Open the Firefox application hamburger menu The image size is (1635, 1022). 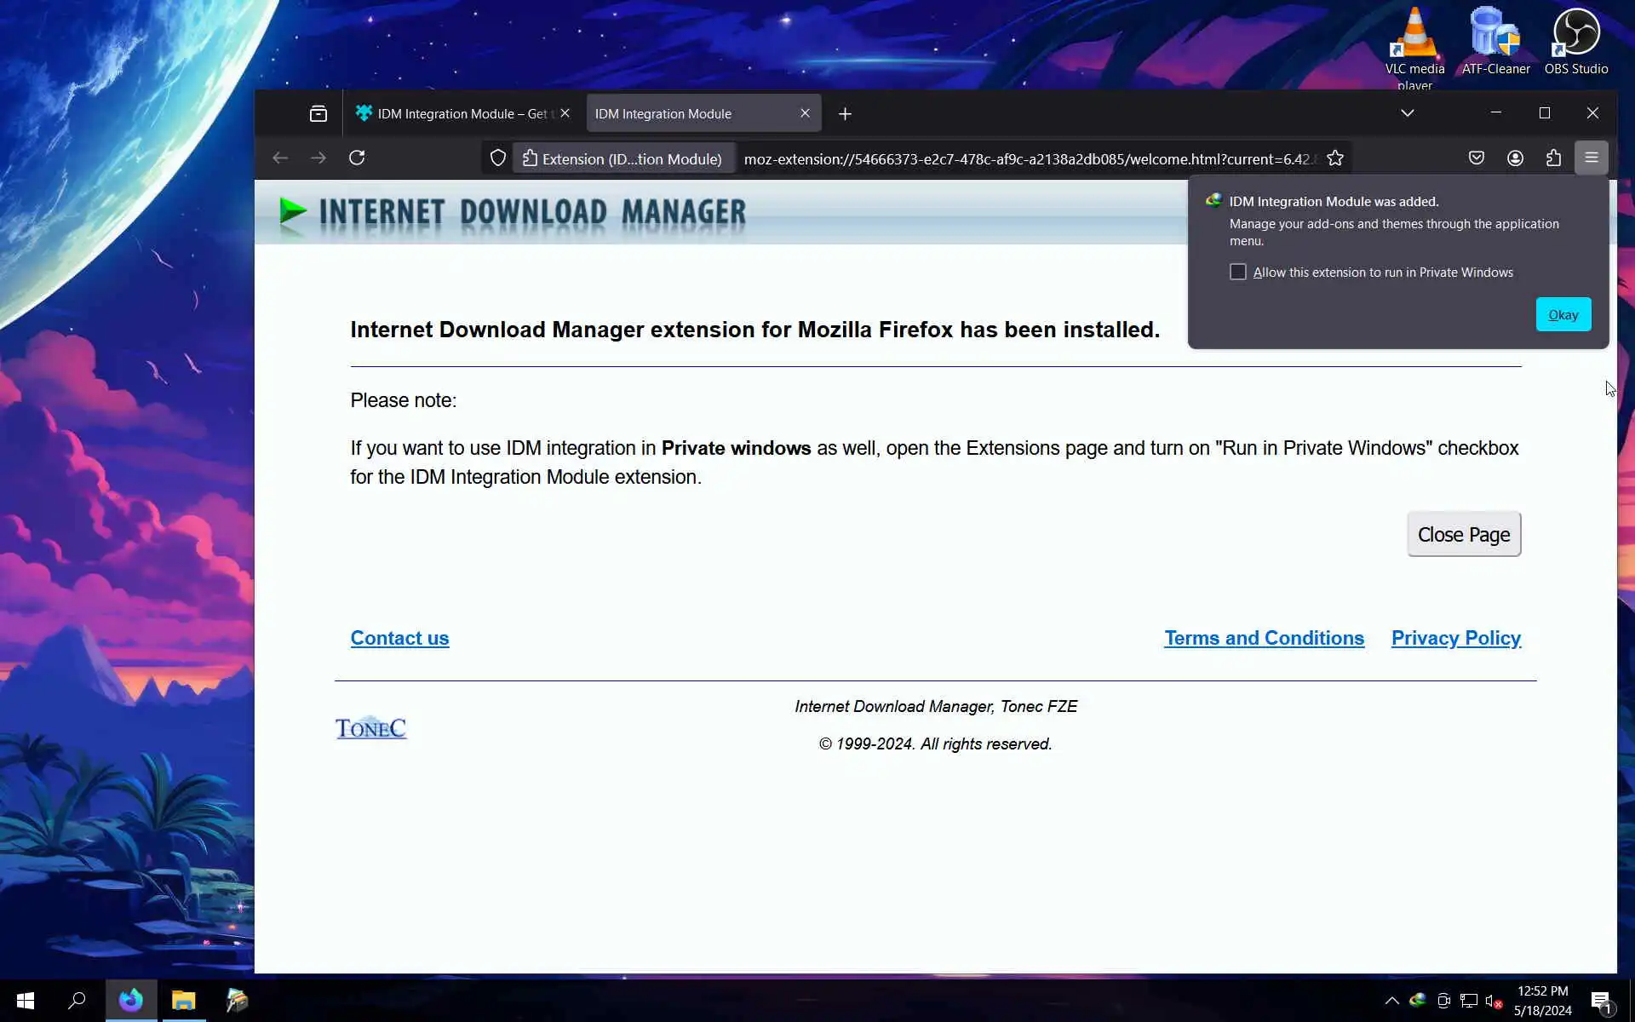point(1591,158)
